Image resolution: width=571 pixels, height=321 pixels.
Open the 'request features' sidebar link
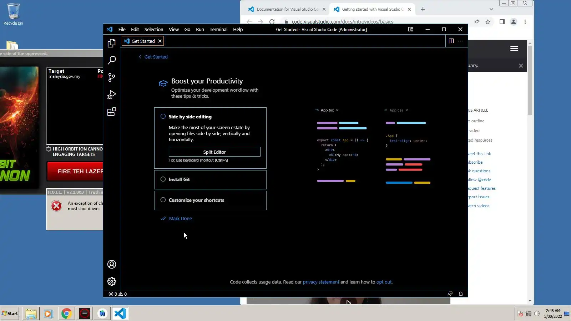[482, 188]
